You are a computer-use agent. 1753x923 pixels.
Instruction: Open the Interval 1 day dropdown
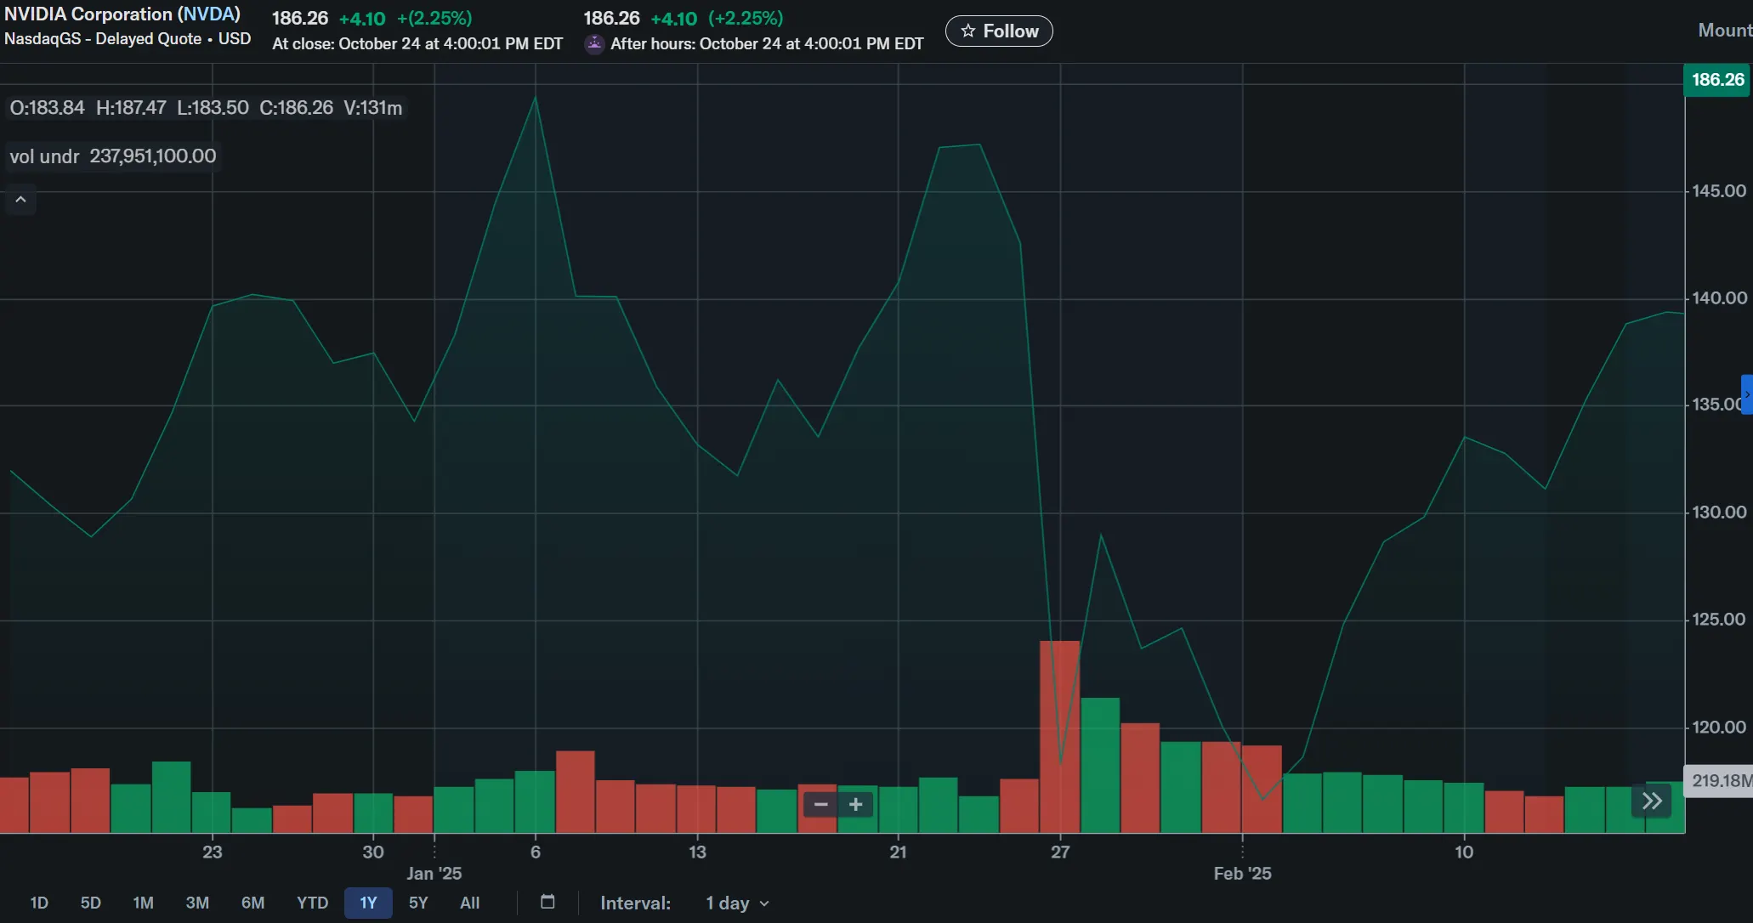coord(736,903)
